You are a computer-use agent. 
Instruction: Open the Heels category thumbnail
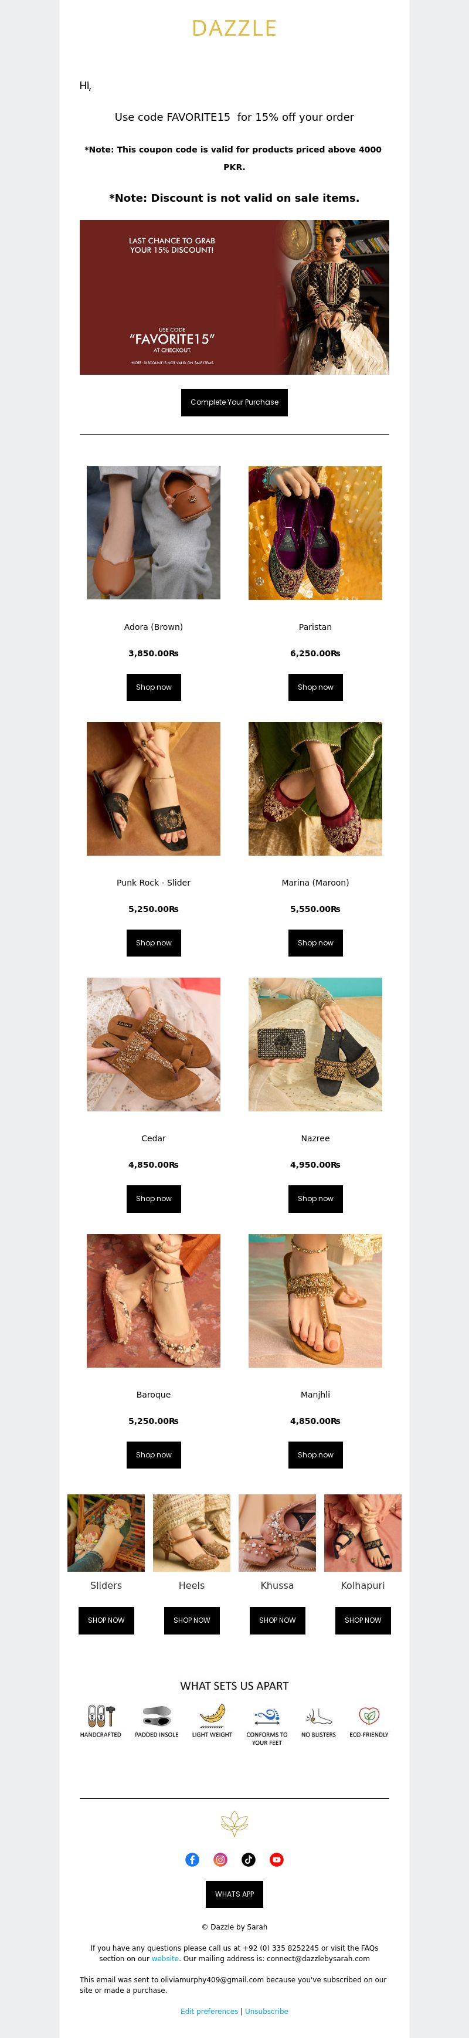pos(191,1532)
